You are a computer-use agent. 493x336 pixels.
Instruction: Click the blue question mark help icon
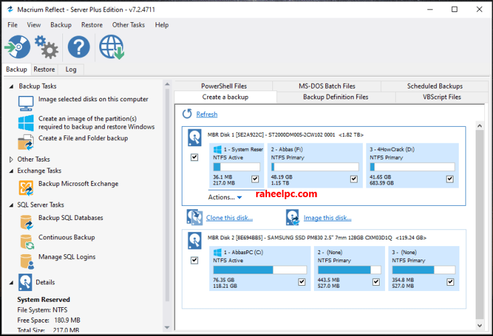78,47
